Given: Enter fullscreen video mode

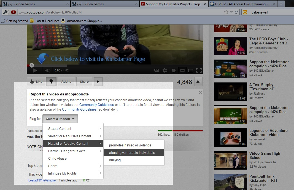Looking at the screenshot, I should click(x=199, y=70).
